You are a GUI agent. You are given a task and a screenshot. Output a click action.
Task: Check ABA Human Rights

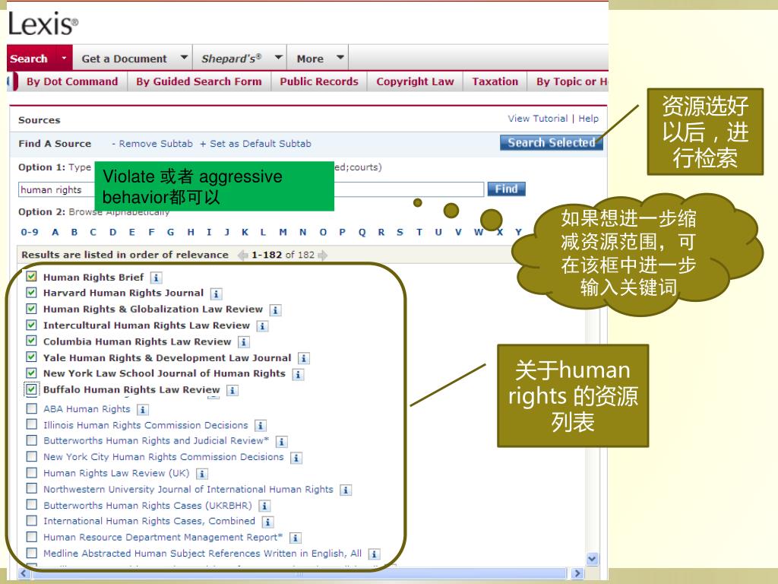point(31,408)
